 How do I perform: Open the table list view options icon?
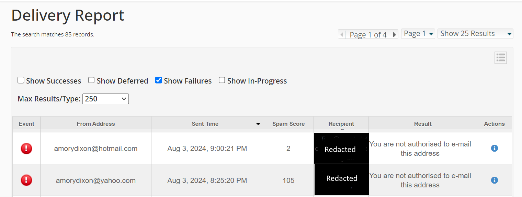(500, 58)
